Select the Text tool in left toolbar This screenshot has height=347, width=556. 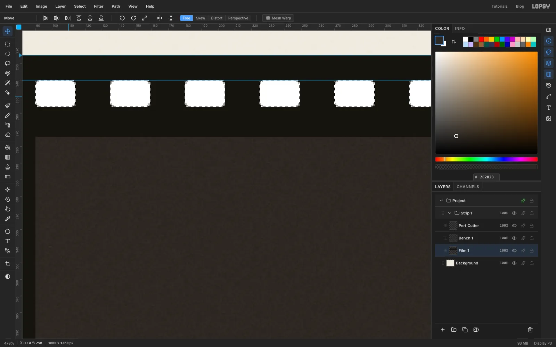[x=8, y=241]
